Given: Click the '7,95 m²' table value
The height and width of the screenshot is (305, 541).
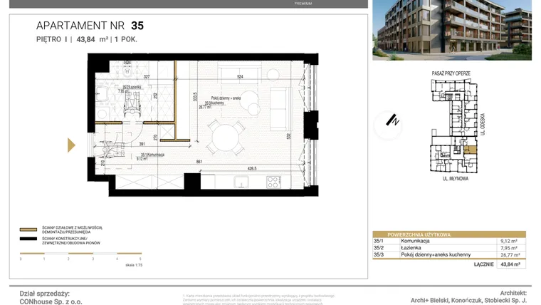Looking at the screenshot, I should click(x=509, y=248).
